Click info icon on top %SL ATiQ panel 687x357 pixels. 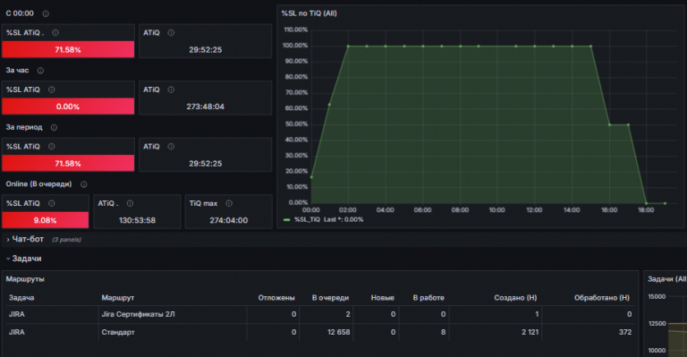point(55,32)
